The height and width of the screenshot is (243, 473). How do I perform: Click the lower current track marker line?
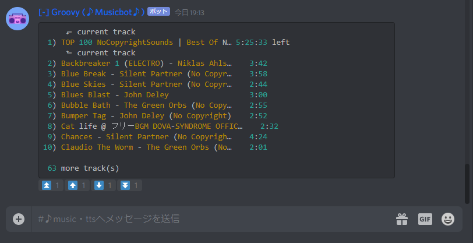101,53
